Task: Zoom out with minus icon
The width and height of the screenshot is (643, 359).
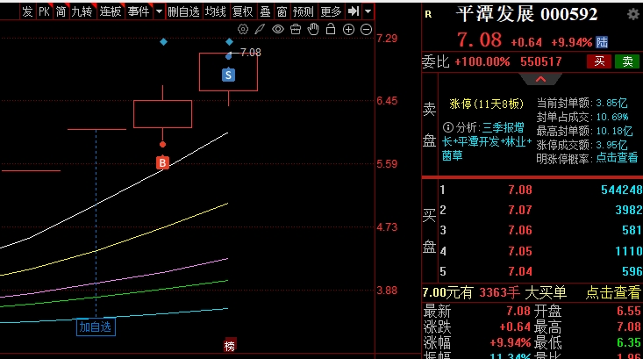Action: click(x=366, y=30)
